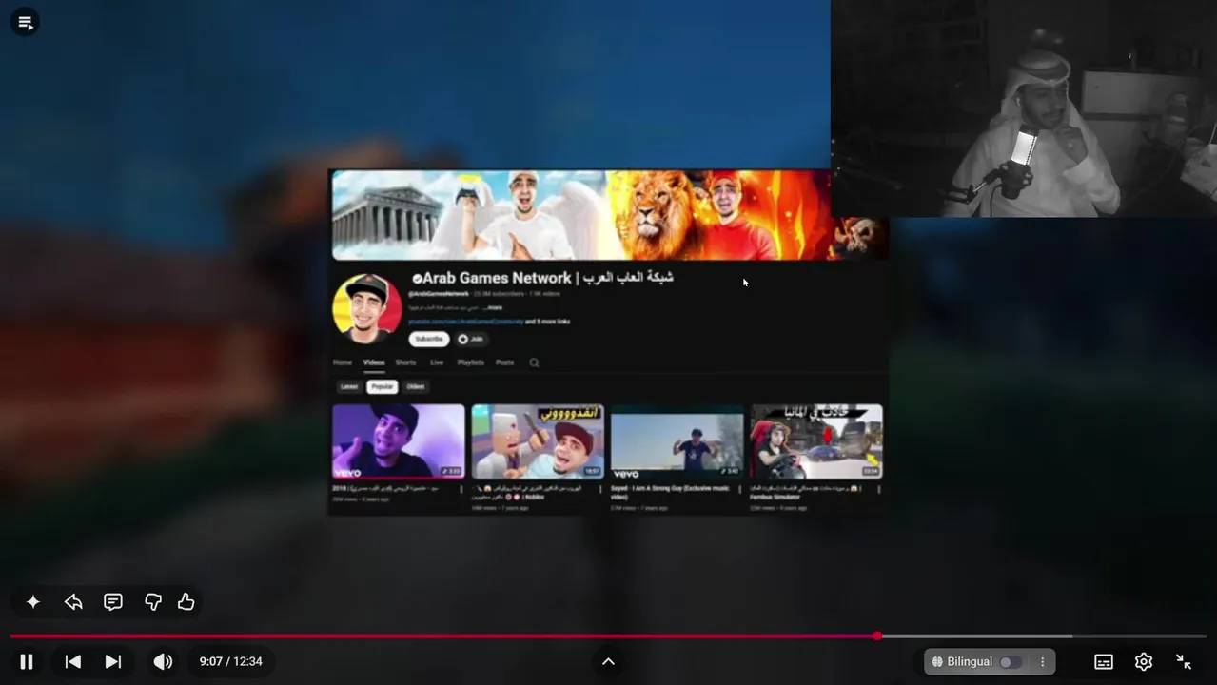
Task: Share the video using the arrow icon
Action: click(x=73, y=602)
